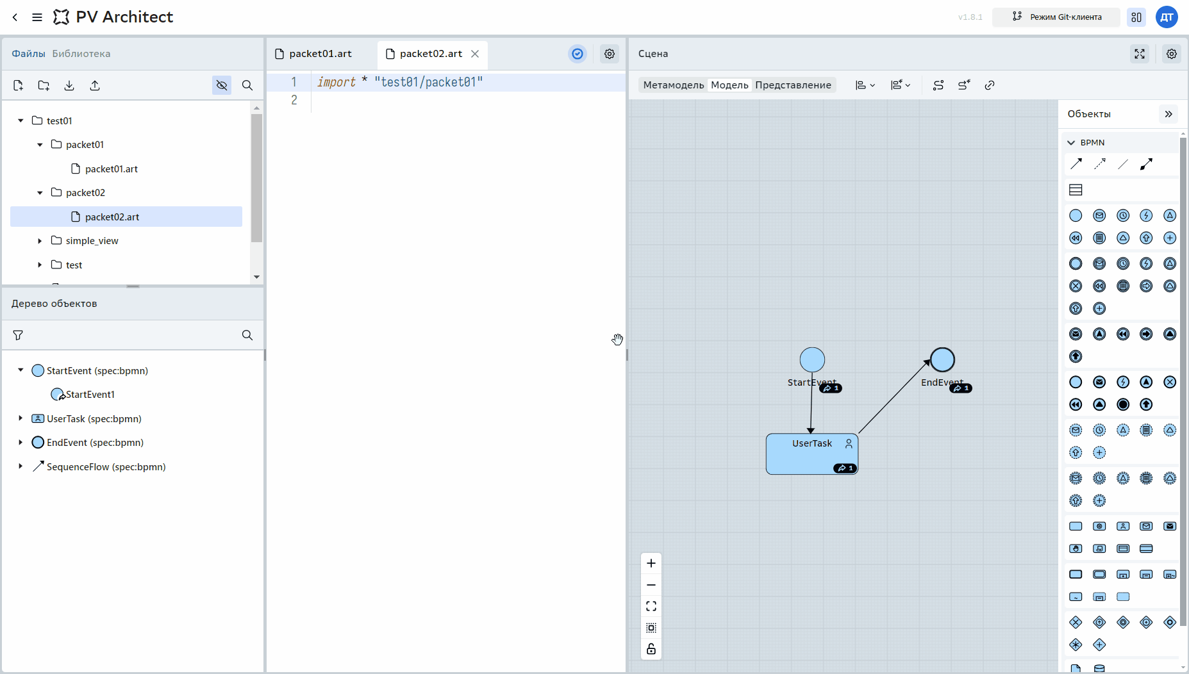Select the bold diamond-tailed arrow connector

click(x=1147, y=165)
